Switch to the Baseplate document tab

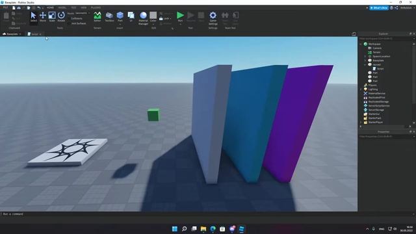(x=11, y=34)
